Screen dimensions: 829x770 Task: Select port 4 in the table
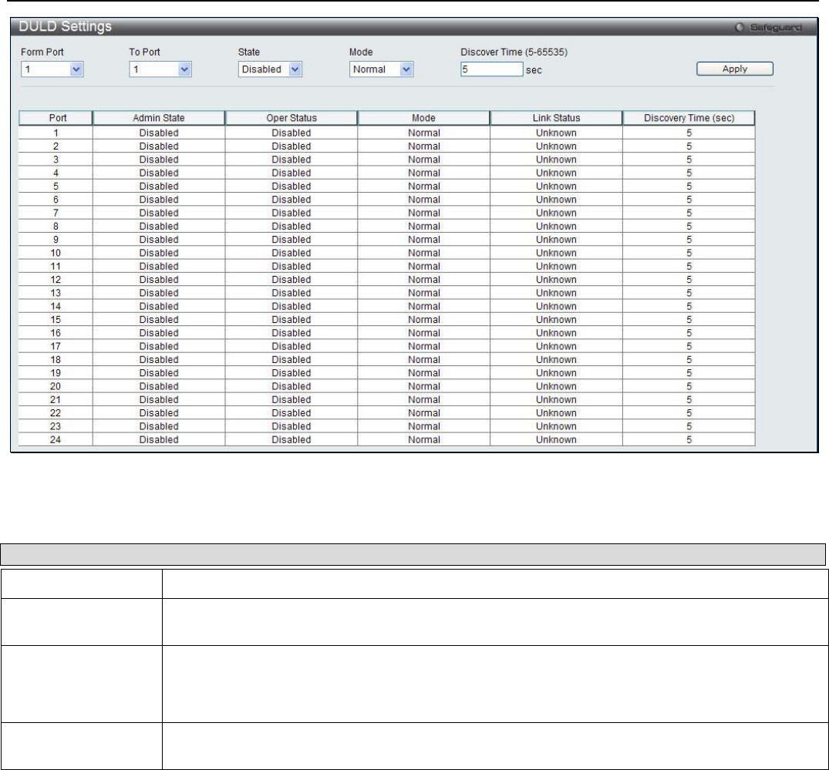(x=56, y=173)
